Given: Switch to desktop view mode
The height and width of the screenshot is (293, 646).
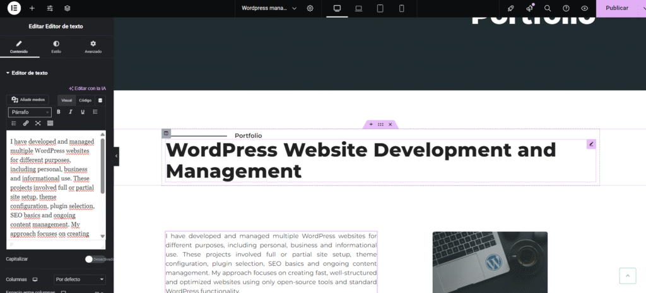Looking at the screenshot, I should tap(337, 8).
